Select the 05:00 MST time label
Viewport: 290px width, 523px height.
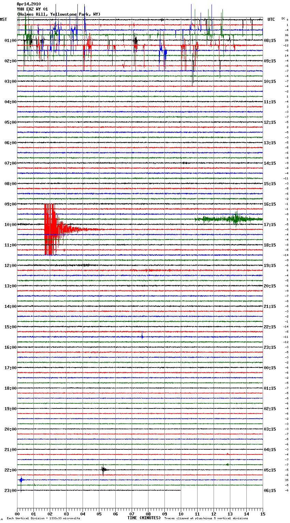pos(11,122)
